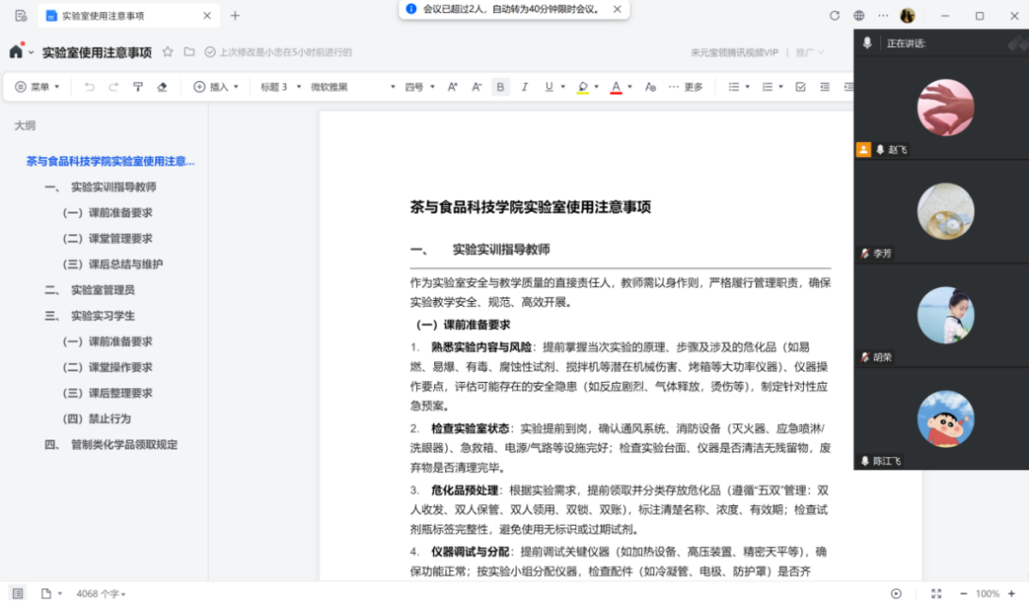Open the 微软雅黑 font dropdown
This screenshot has height=601, width=1029.
[x=353, y=87]
